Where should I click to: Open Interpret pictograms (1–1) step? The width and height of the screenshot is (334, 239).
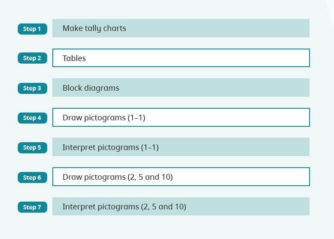tap(181, 147)
